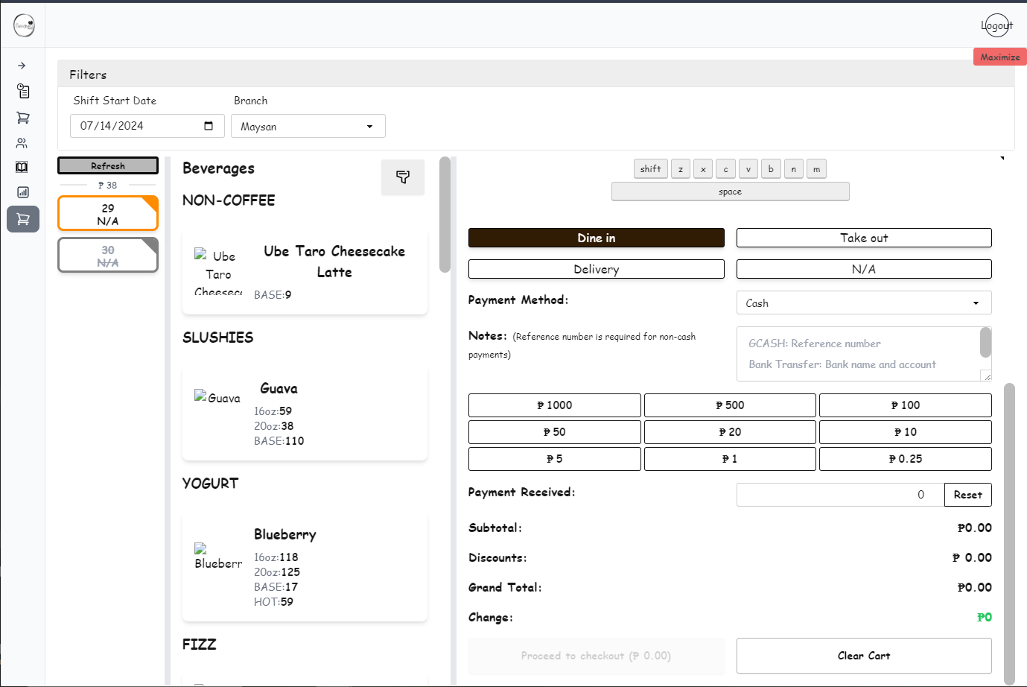Select the Delivery order type
Screen dimensions: 1027x687
tap(596, 268)
